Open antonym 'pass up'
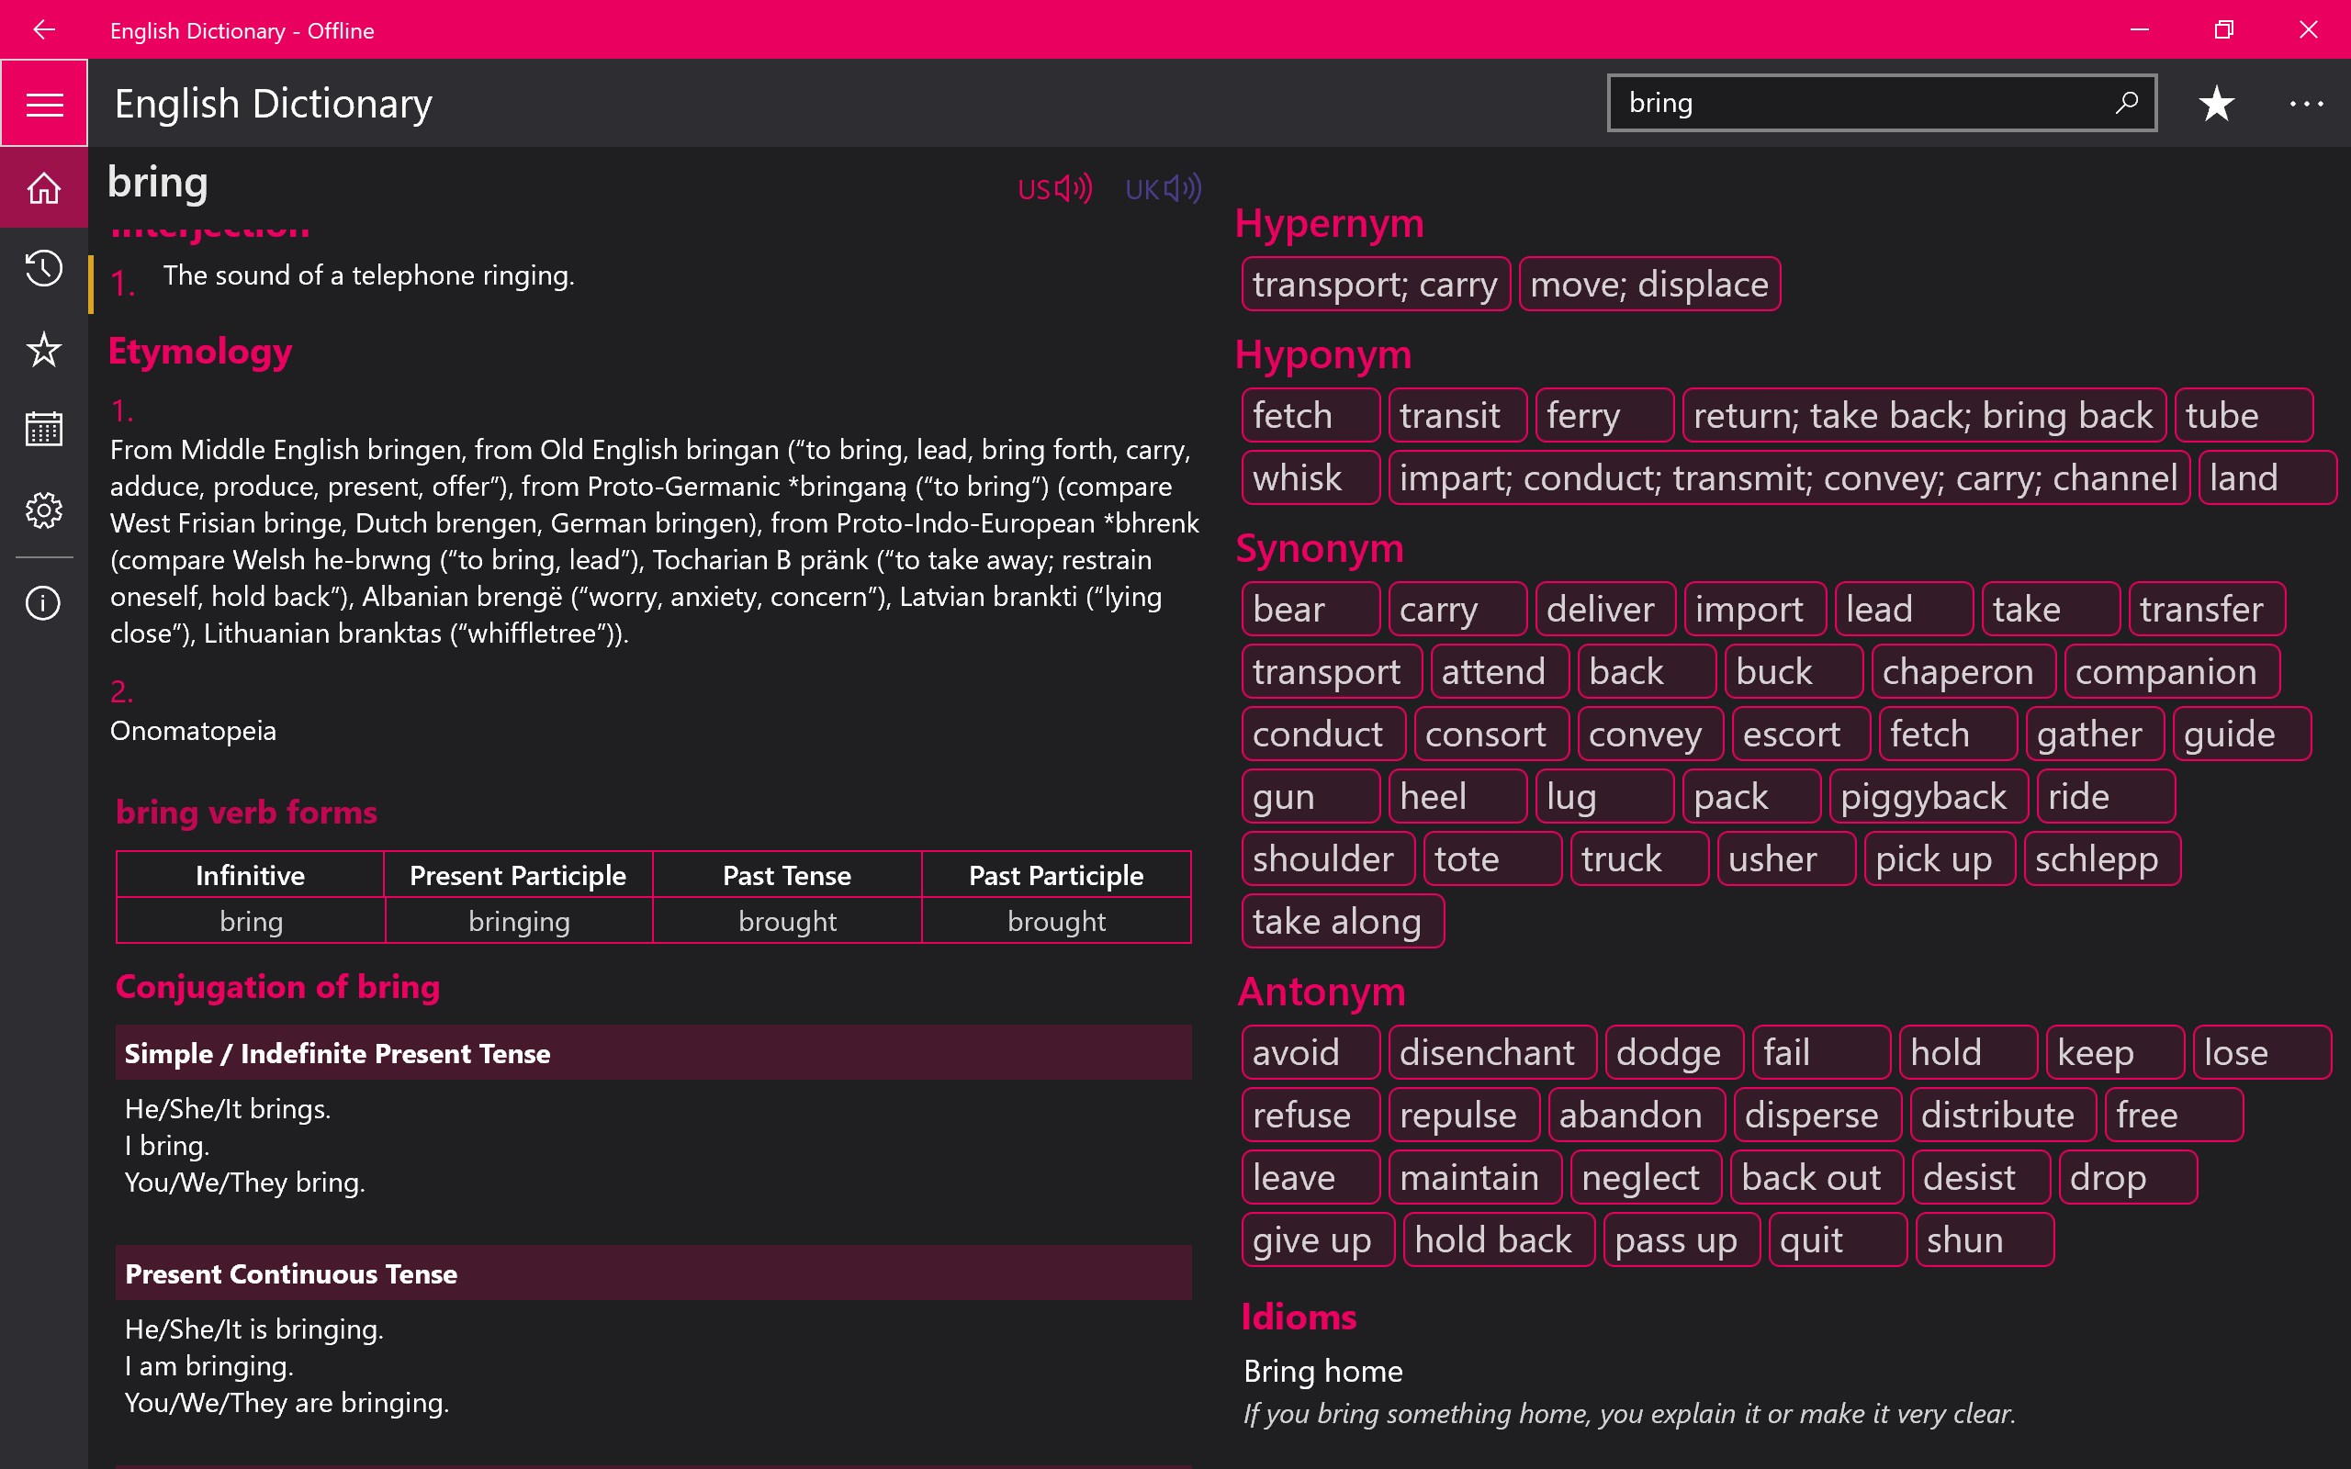This screenshot has height=1469, width=2351. [x=1682, y=1239]
